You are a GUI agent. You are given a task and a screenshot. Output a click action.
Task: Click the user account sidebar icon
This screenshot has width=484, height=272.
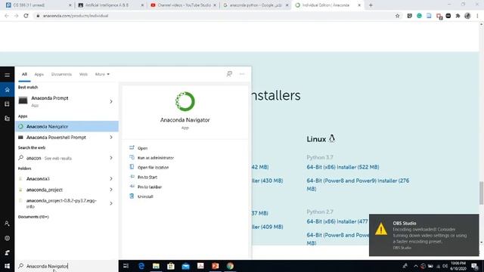7,224
